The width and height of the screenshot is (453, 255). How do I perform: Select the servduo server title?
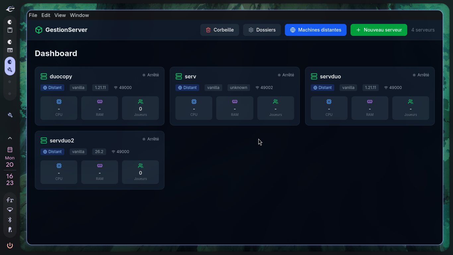[x=330, y=76]
